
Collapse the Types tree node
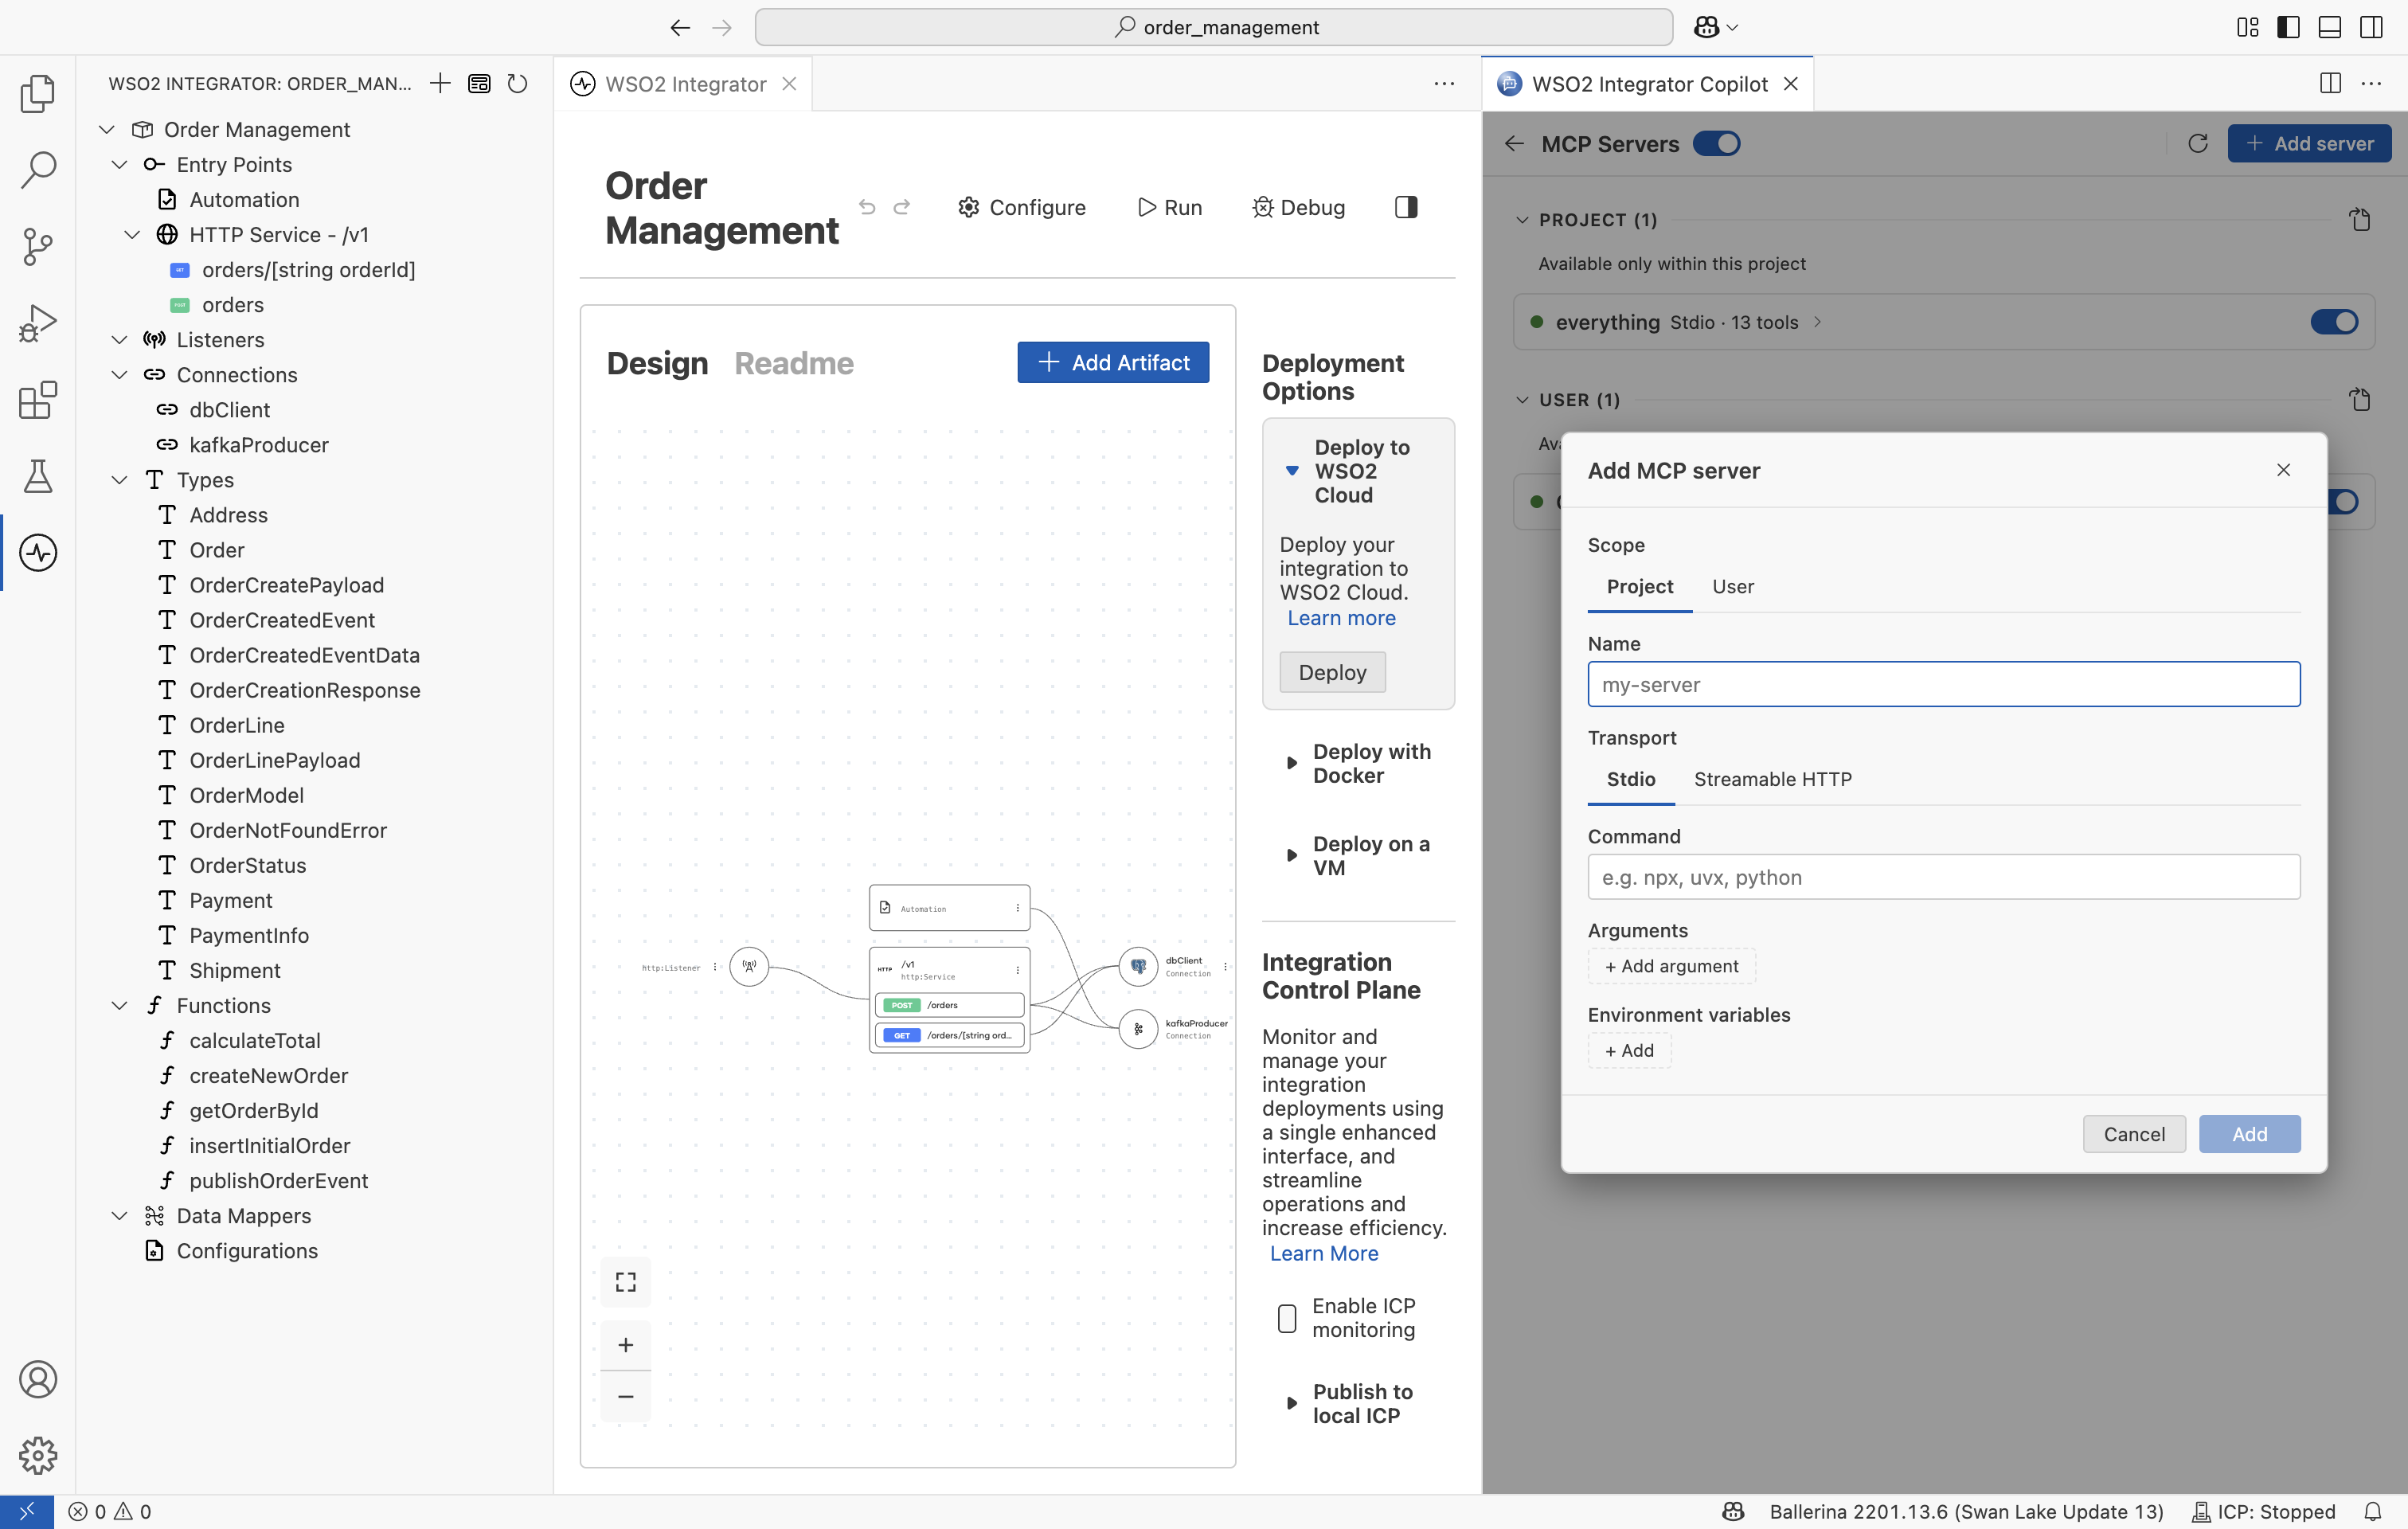[x=120, y=479]
